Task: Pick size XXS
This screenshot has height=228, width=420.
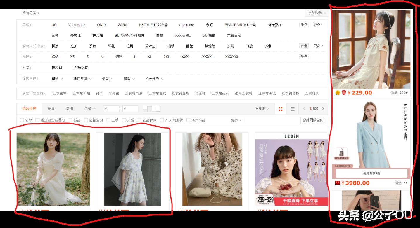Action: pos(55,57)
